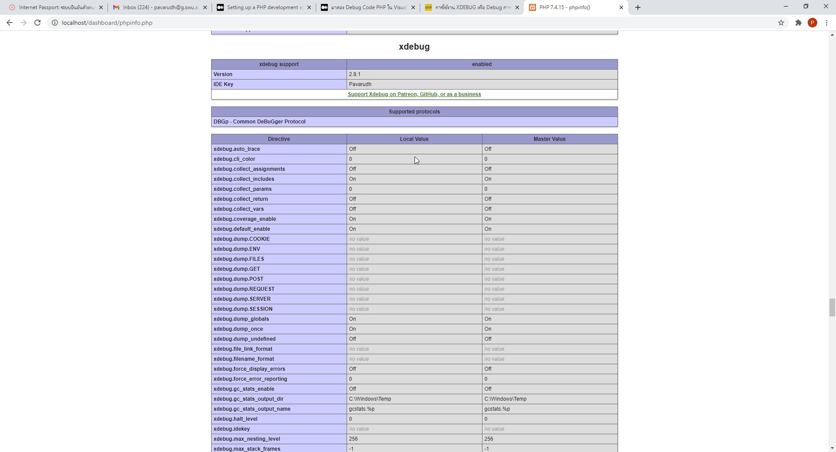Reload the phpinfo page
Image resolution: width=836 pixels, height=452 pixels.
(x=37, y=23)
